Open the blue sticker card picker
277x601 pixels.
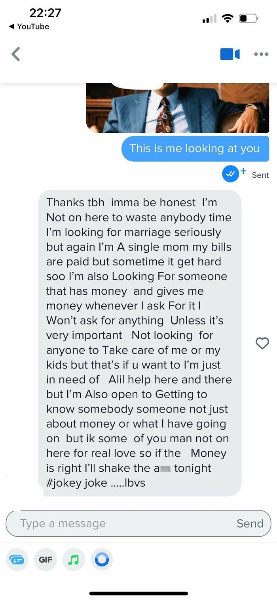(x=17, y=559)
